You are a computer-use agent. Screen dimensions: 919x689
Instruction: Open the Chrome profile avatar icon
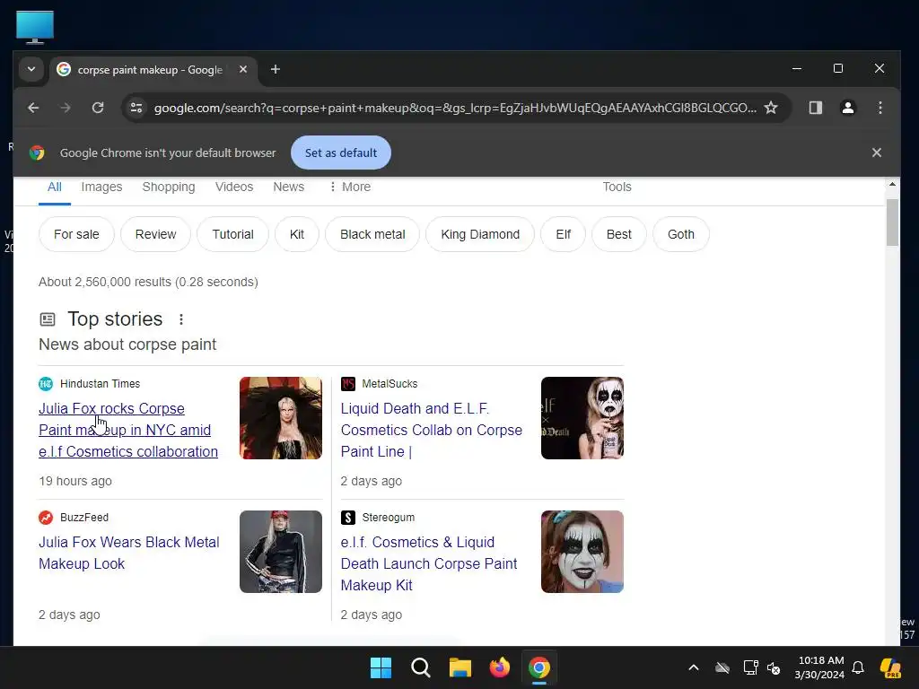coord(847,108)
